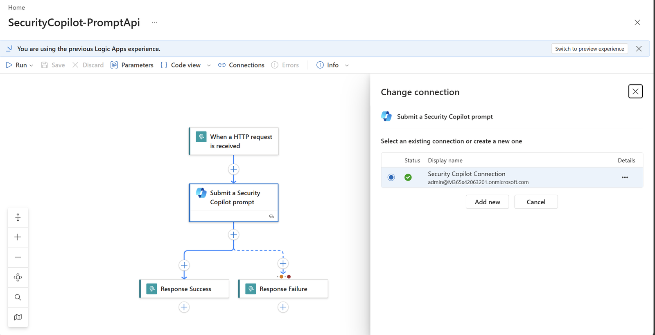Click the Response Success node icon

tap(151, 289)
